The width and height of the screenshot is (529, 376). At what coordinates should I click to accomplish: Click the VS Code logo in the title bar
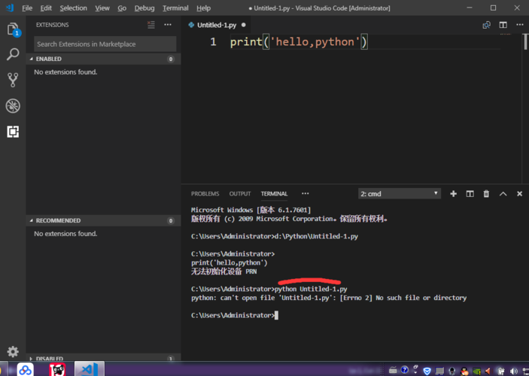[x=10, y=8]
